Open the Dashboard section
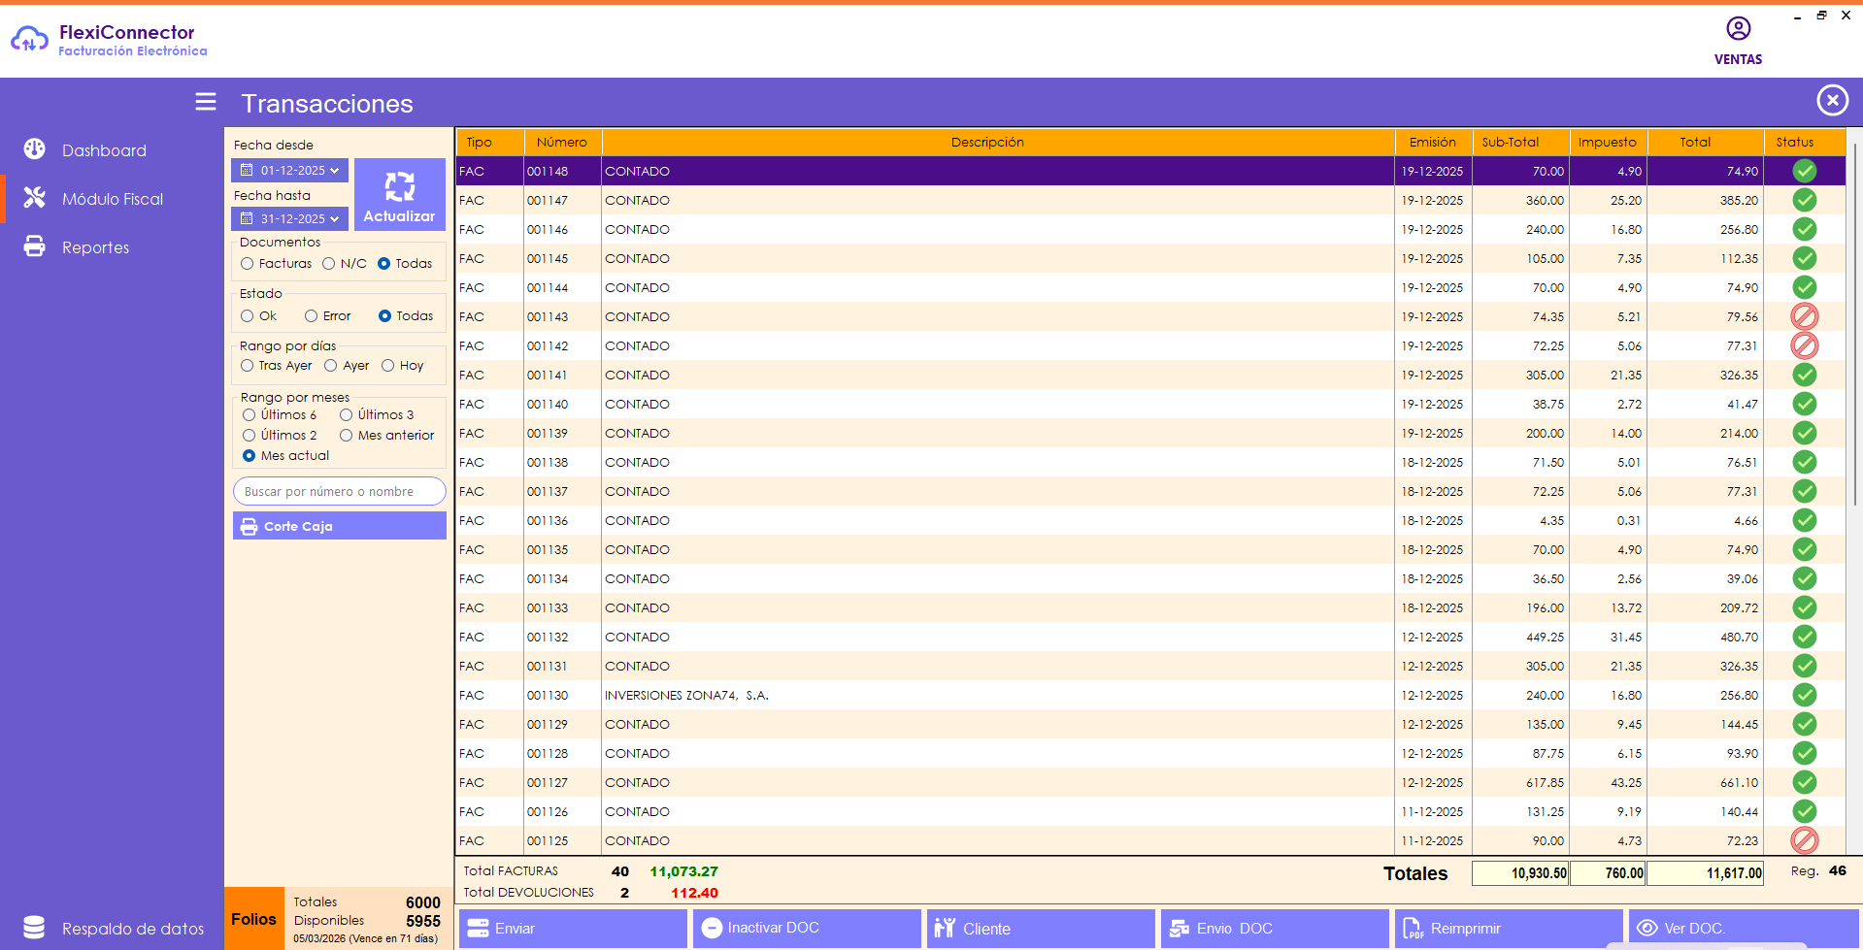 click(104, 150)
